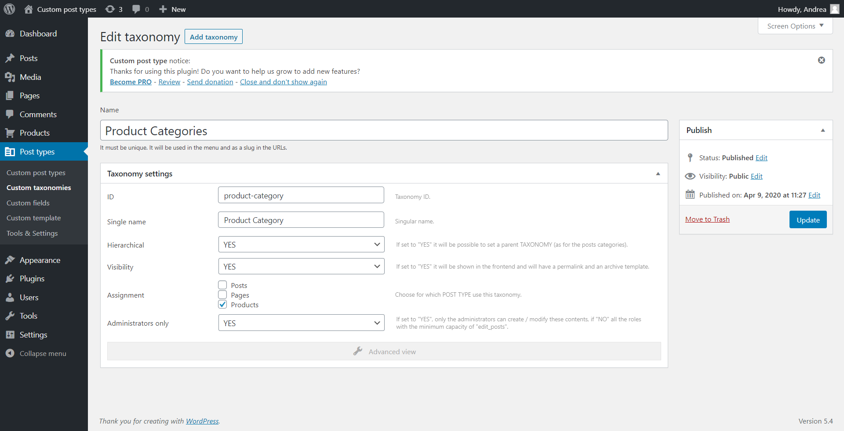Open Custom fields submenu item
This screenshot has width=844, height=431.
pos(28,203)
